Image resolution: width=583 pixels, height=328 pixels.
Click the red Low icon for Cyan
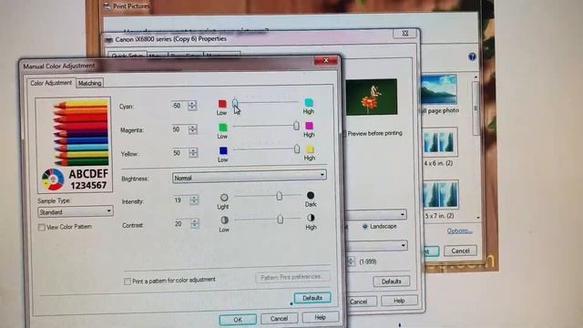point(222,103)
